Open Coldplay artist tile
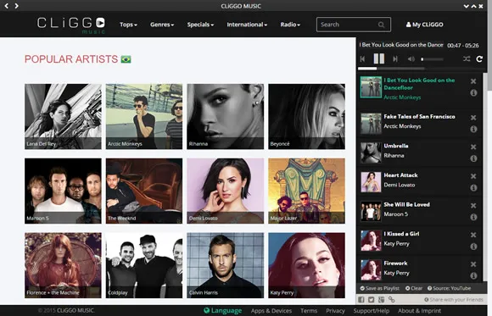Viewport: 492px width, 316px height. tap(144, 265)
